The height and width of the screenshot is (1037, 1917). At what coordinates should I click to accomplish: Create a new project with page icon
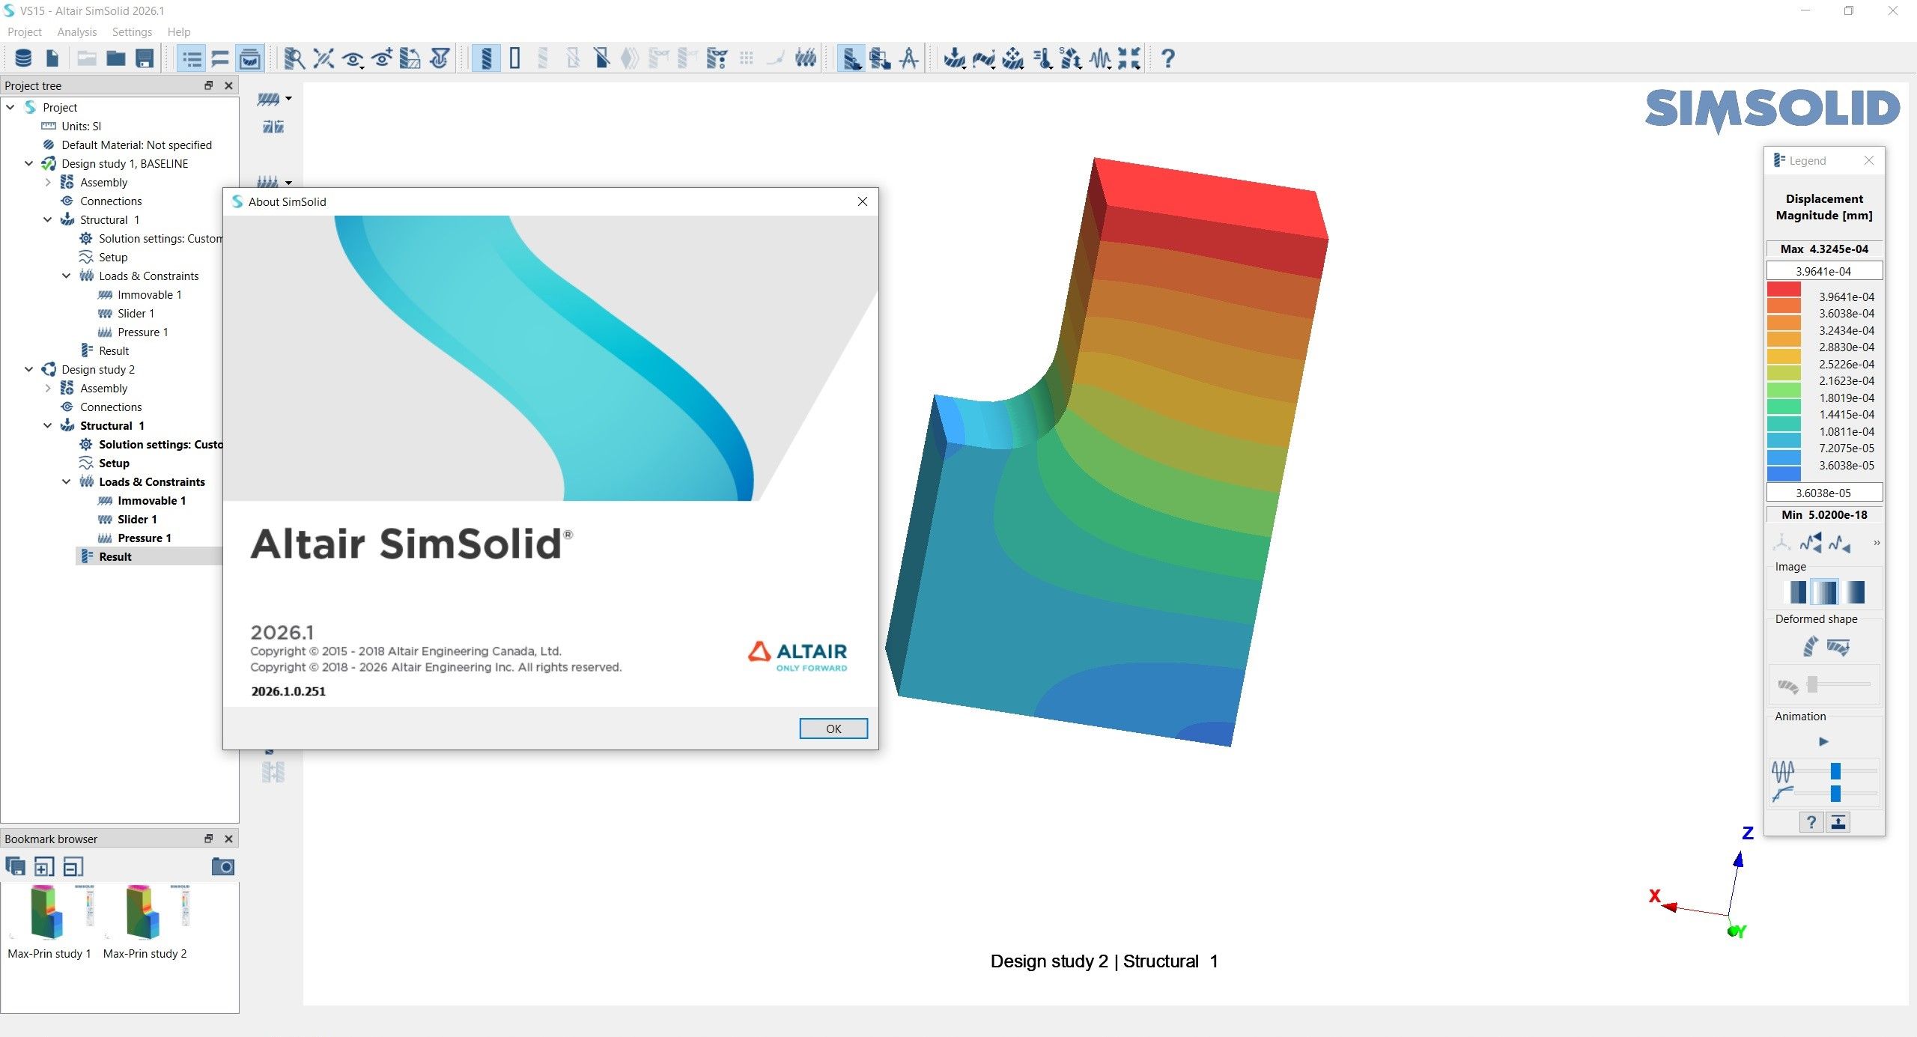click(52, 58)
